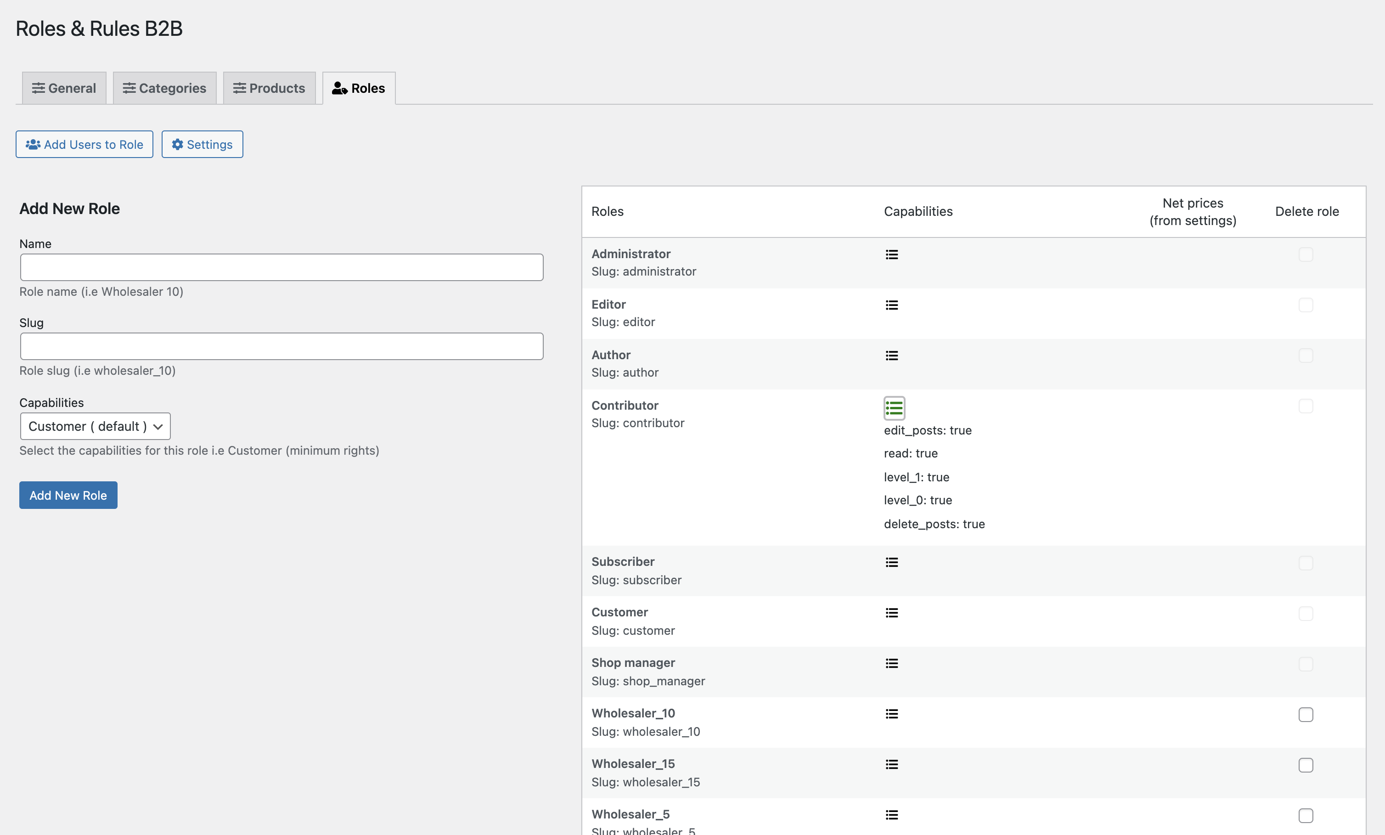This screenshot has height=835, width=1385.
Task: Switch to the Categories tab
Action: click(x=165, y=88)
